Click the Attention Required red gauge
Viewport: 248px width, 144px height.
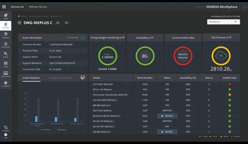point(183,56)
